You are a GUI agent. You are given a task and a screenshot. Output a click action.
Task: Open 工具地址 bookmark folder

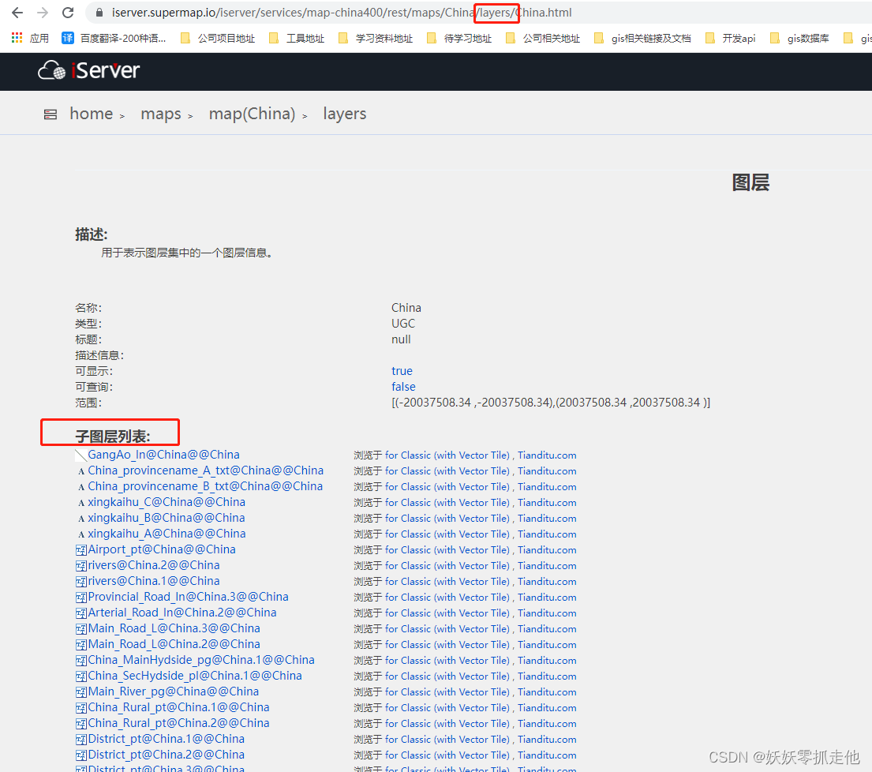[x=297, y=38]
